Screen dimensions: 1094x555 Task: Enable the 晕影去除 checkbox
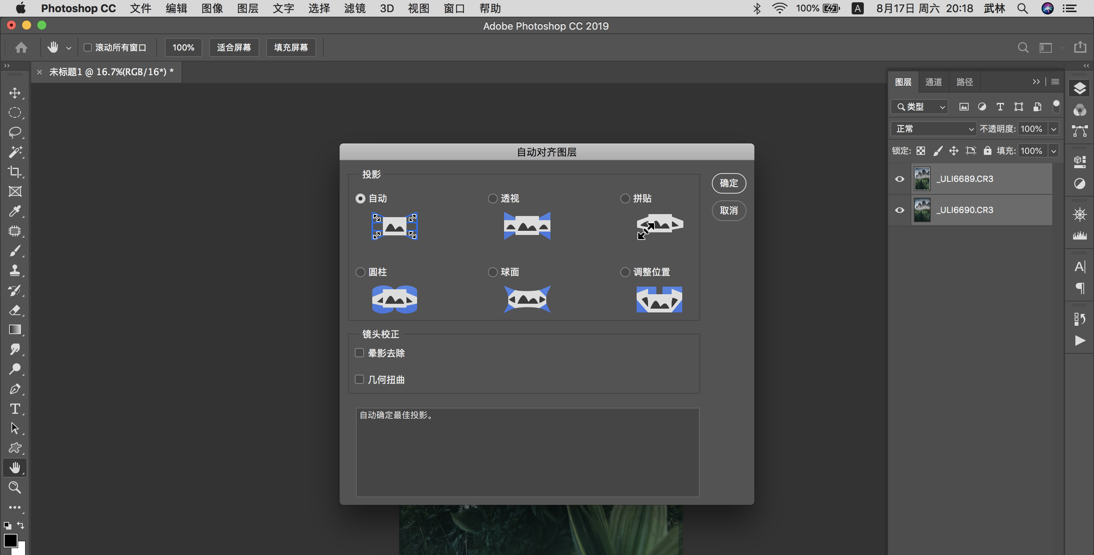click(x=359, y=353)
